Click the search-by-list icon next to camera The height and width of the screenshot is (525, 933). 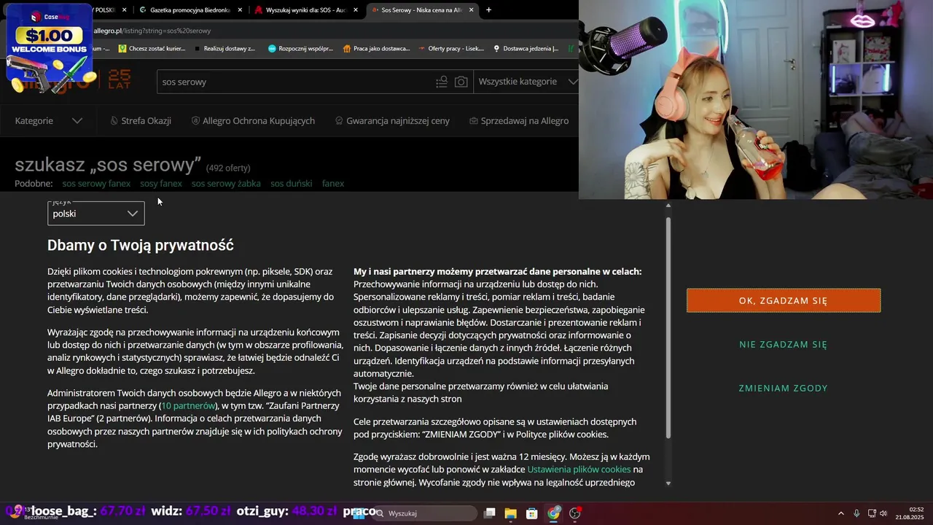442,82
